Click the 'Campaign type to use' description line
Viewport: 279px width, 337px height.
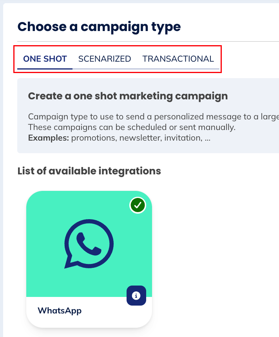(x=153, y=117)
